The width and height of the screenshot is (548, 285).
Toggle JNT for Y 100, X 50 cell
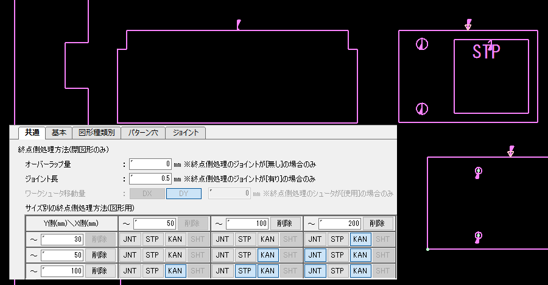point(130,270)
